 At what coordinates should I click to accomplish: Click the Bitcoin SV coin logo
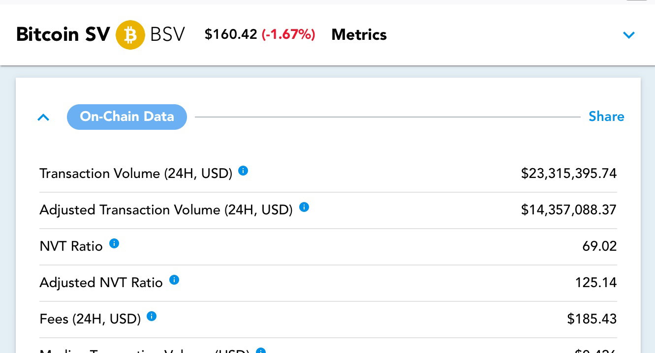pos(130,35)
